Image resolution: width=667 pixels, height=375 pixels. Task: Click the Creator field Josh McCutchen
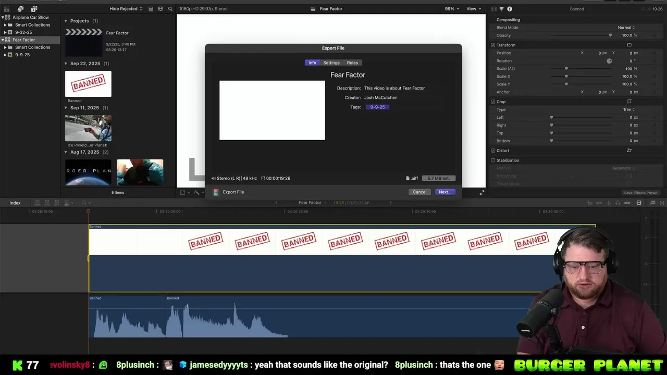pos(381,97)
